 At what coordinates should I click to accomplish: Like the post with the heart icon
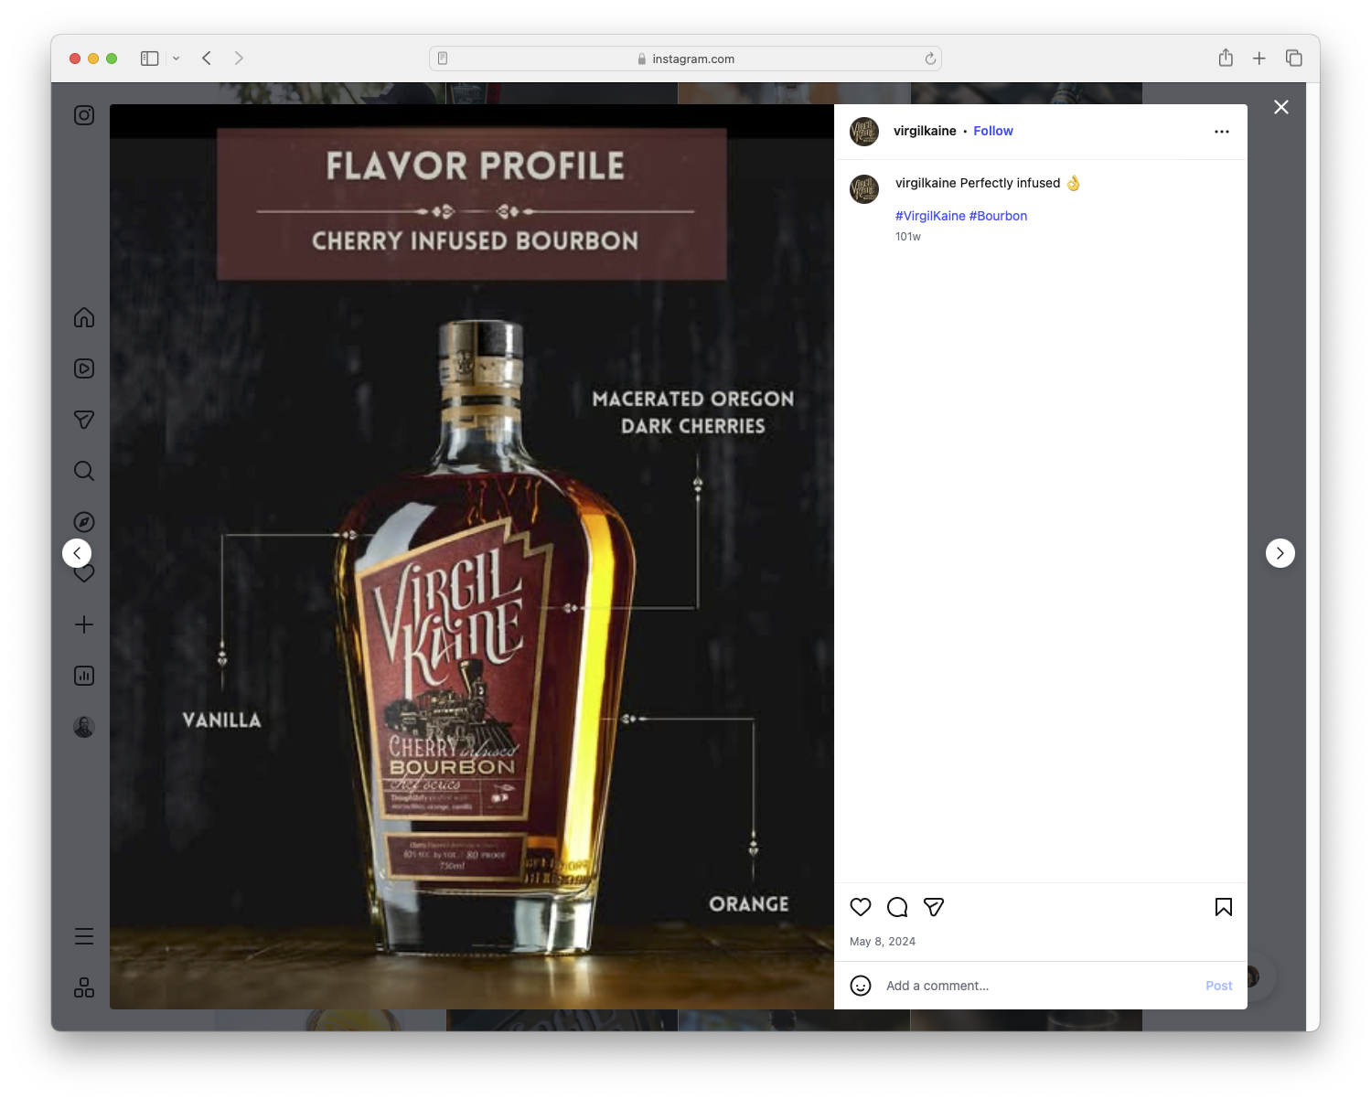[x=860, y=907]
